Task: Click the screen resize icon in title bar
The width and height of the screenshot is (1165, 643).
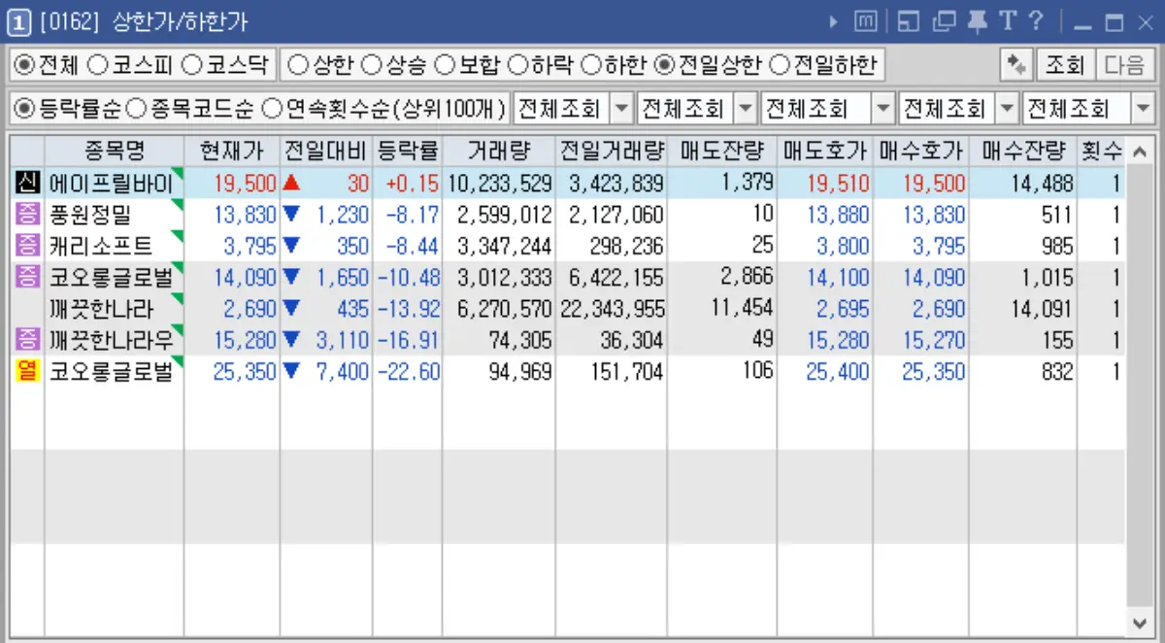Action: pyautogui.click(x=909, y=19)
